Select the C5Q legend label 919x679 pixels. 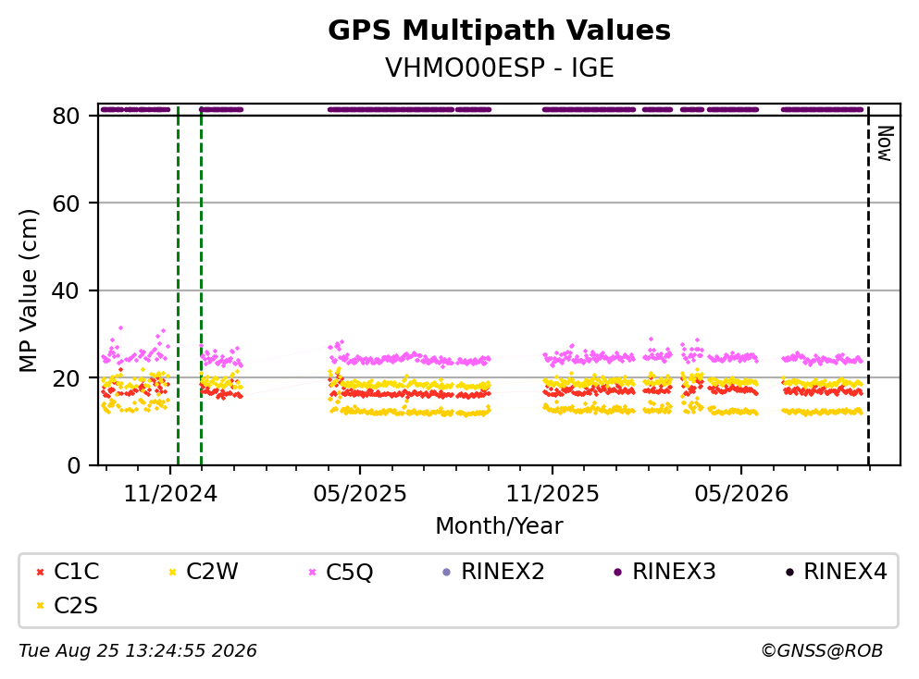pyautogui.click(x=349, y=572)
